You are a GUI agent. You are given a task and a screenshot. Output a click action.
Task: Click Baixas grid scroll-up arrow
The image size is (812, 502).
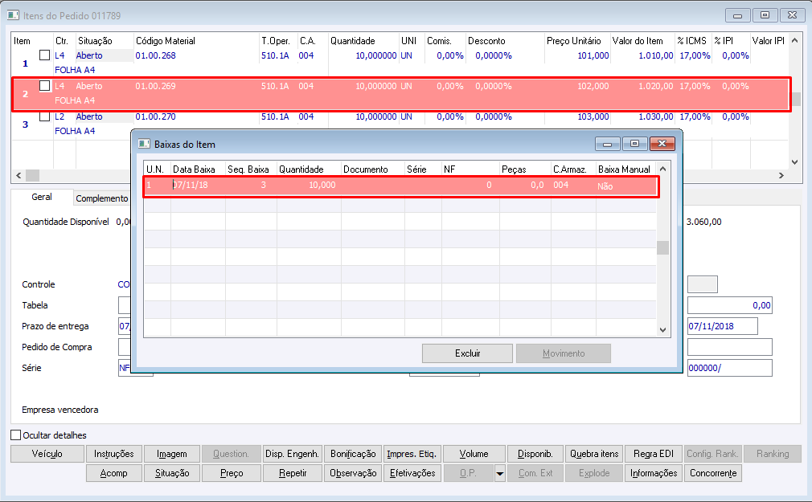(x=662, y=169)
